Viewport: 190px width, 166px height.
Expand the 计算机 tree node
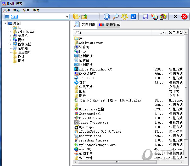10,36
